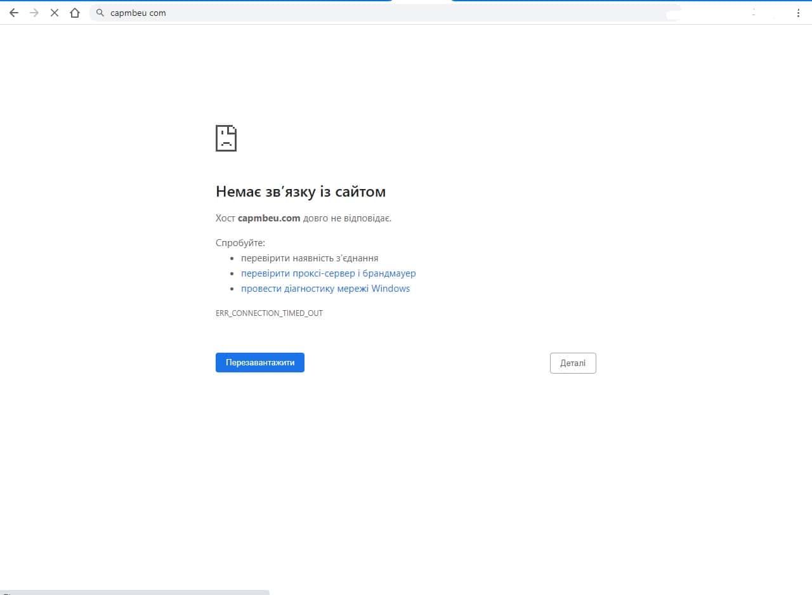
Task: Click bullet point before перевірити наявність з'єднання
Action: tap(233, 259)
